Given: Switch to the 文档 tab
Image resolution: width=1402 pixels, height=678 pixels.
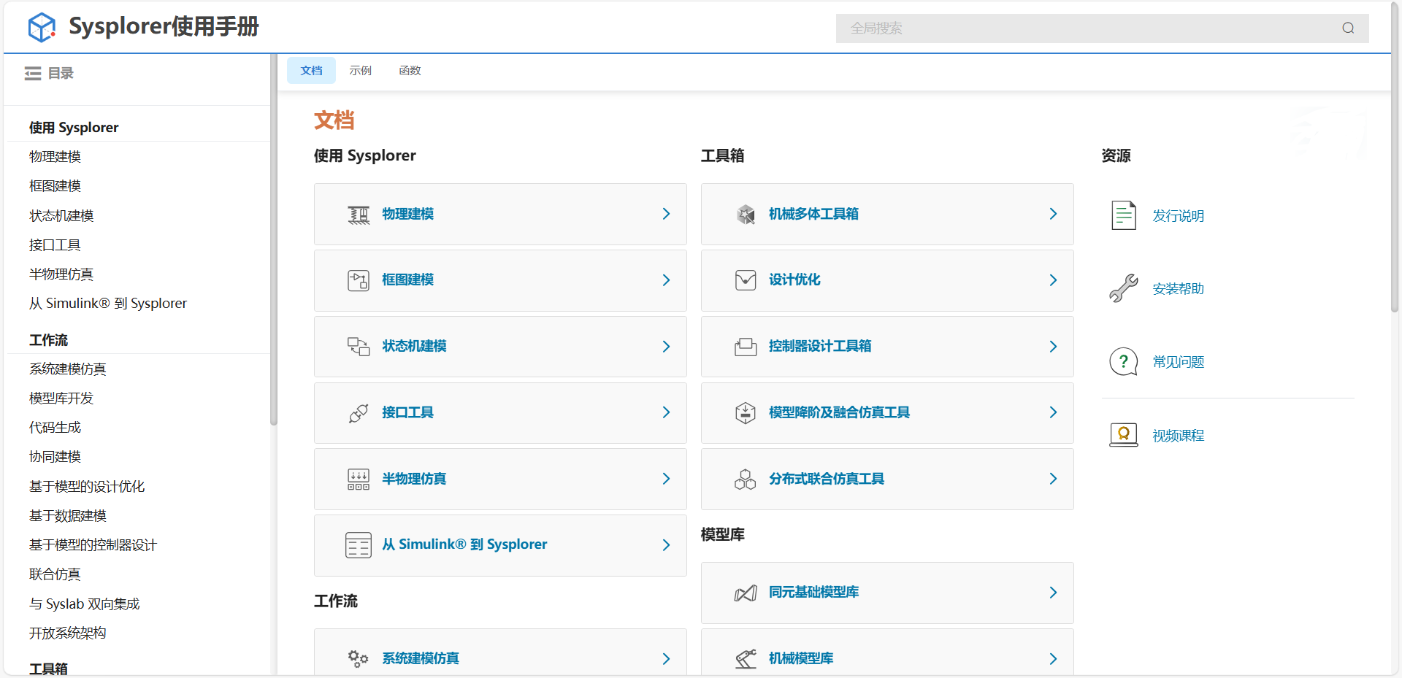Looking at the screenshot, I should pos(311,71).
